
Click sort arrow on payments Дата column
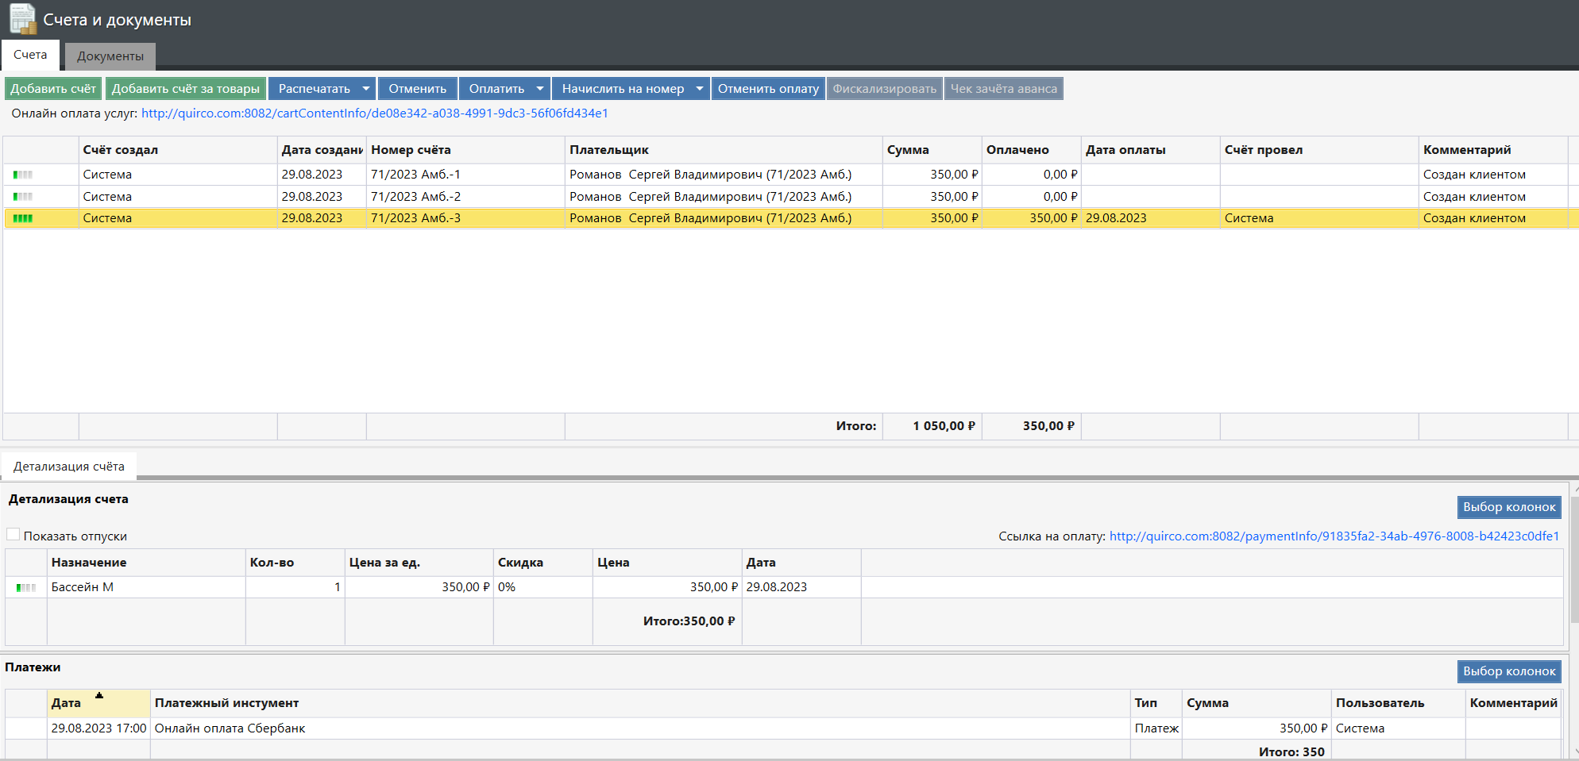tap(99, 696)
